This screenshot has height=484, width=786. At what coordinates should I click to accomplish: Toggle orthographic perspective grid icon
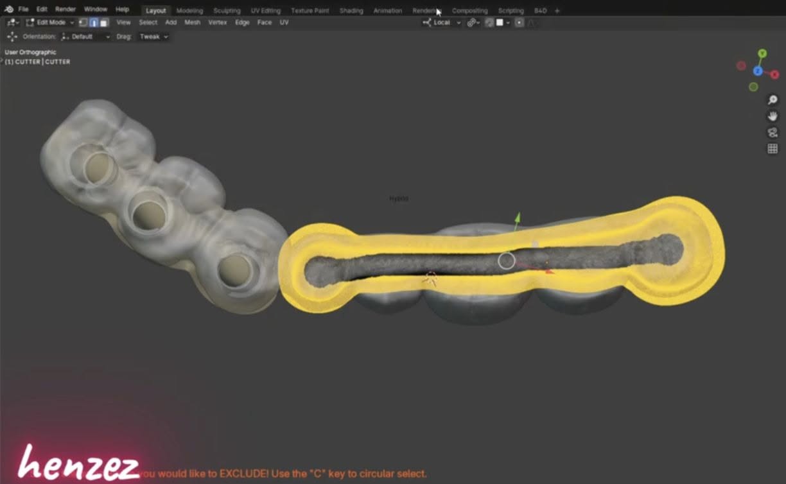pos(773,149)
